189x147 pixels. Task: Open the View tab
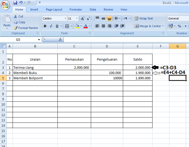tap(124, 9)
